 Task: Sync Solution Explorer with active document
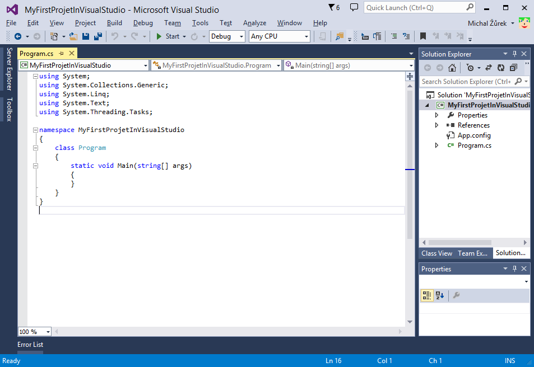pyautogui.click(x=489, y=67)
